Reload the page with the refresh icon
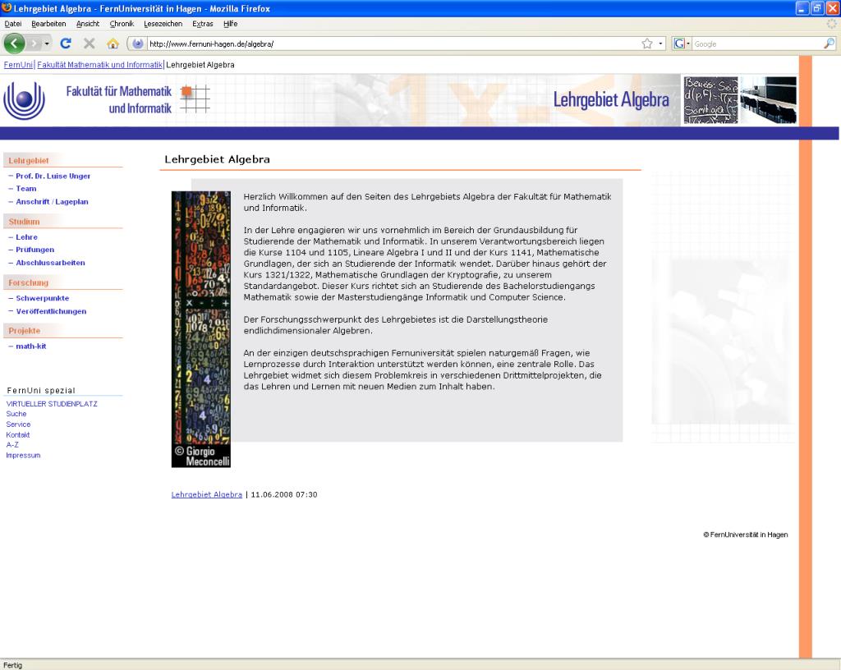 (x=66, y=44)
